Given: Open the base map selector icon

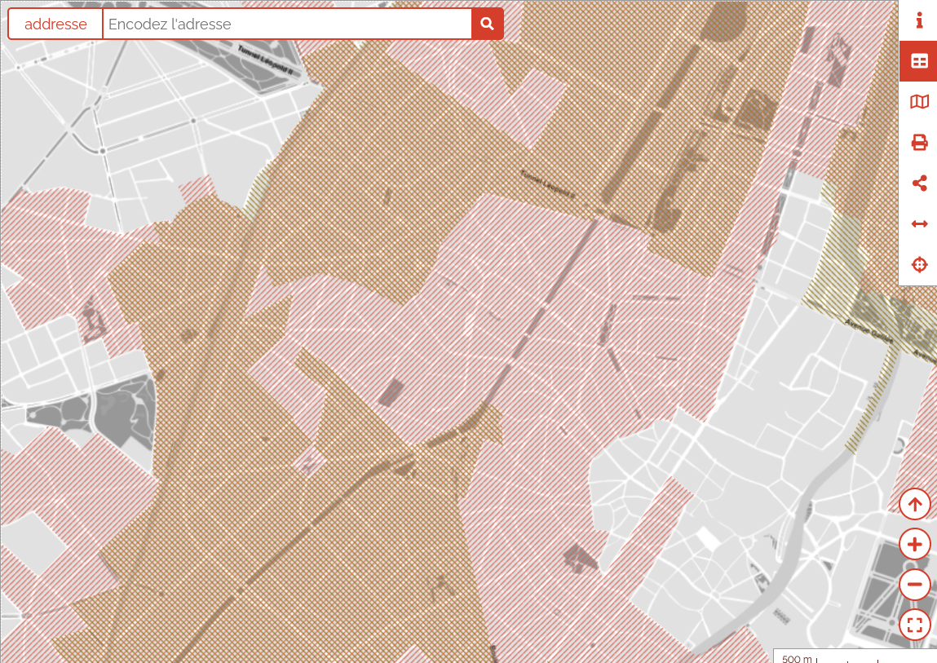Looking at the screenshot, I should (919, 102).
